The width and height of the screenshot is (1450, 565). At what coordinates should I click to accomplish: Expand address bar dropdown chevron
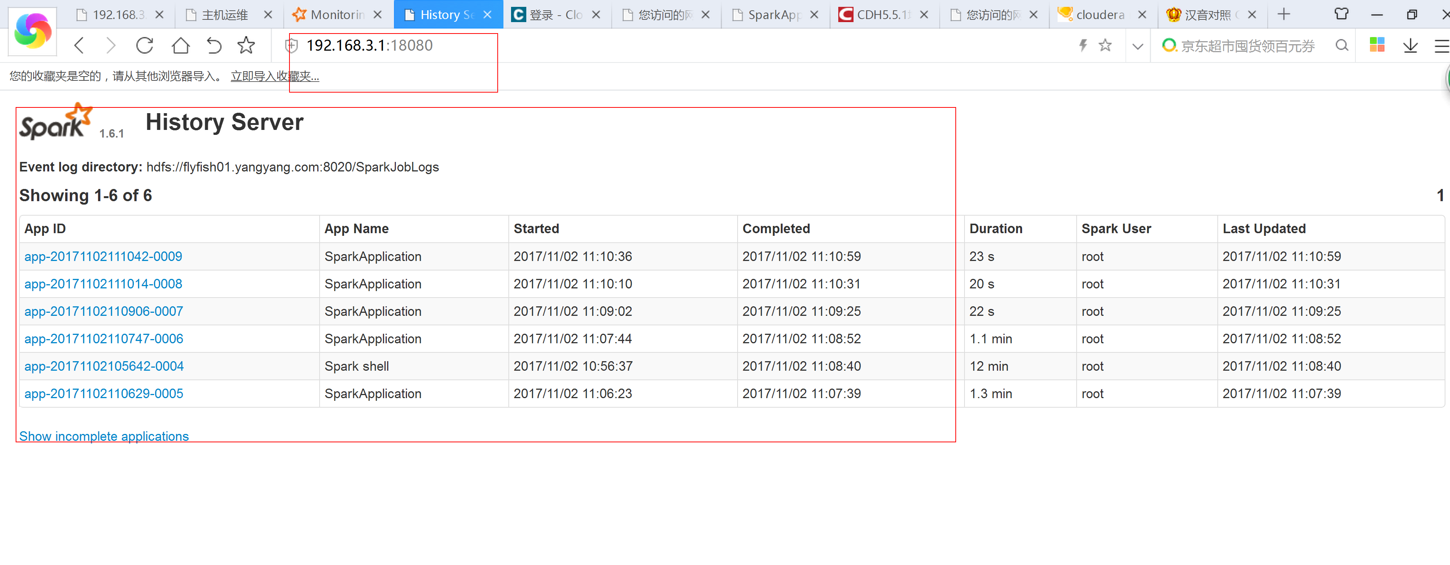1138,46
